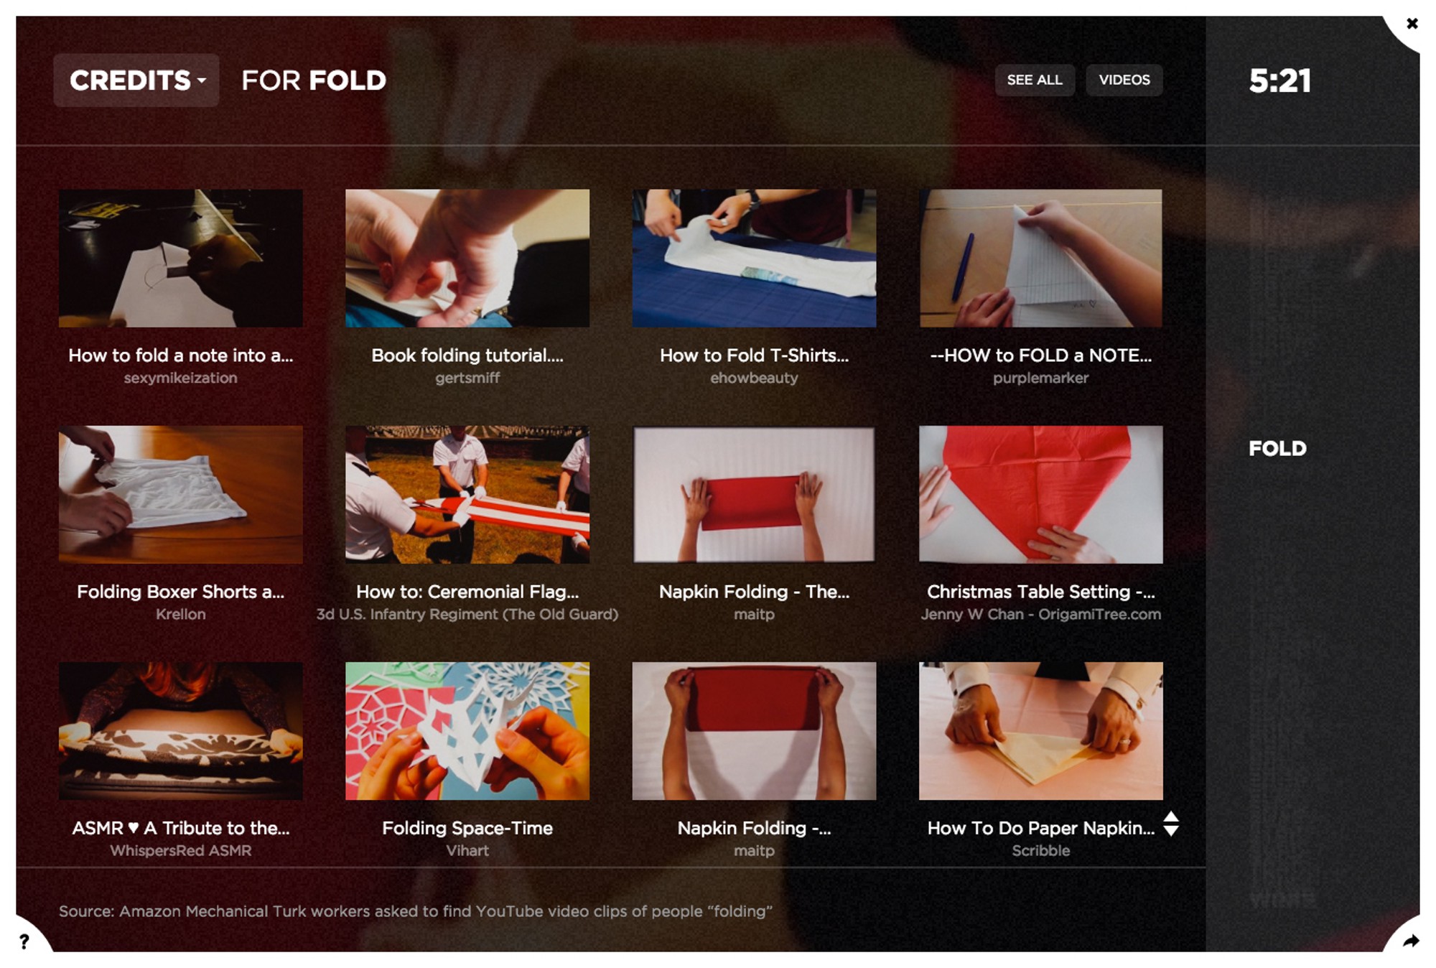Open help via question mark icon
Viewport: 1436px width, 968px height.
coord(24,941)
